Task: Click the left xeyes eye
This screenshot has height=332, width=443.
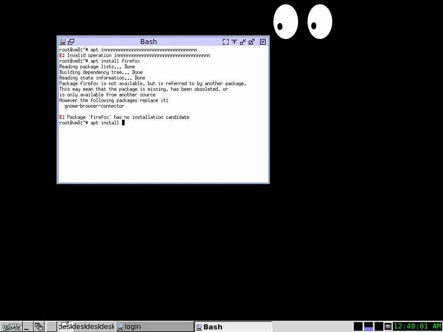Action: tap(286, 22)
